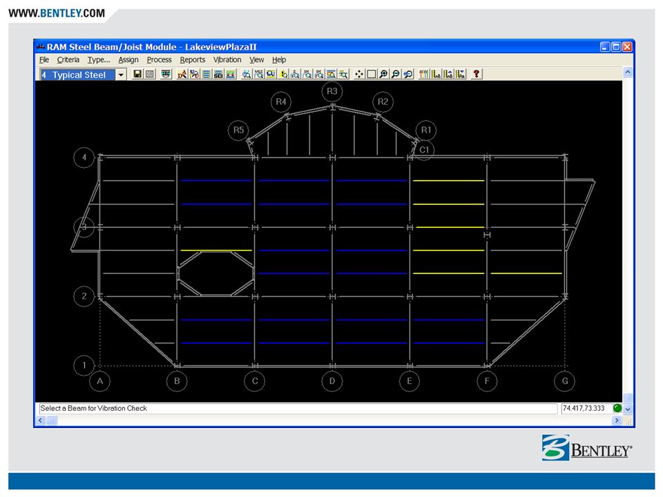
Task: Click the horizontal scrollbar right arrow
Action: (617, 420)
